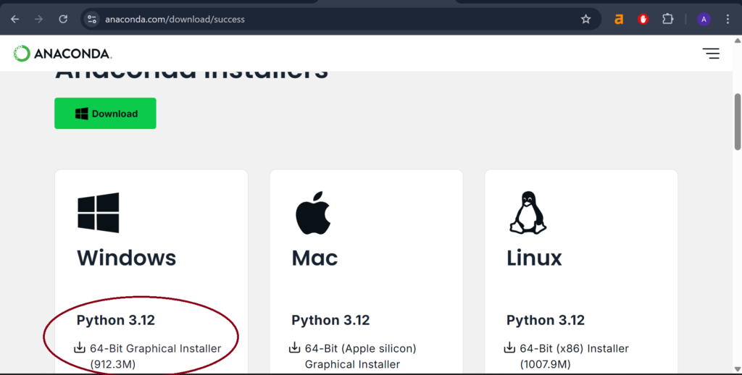The image size is (742, 375).
Task: Click the Apple logo in the Mac card
Action: (313, 213)
